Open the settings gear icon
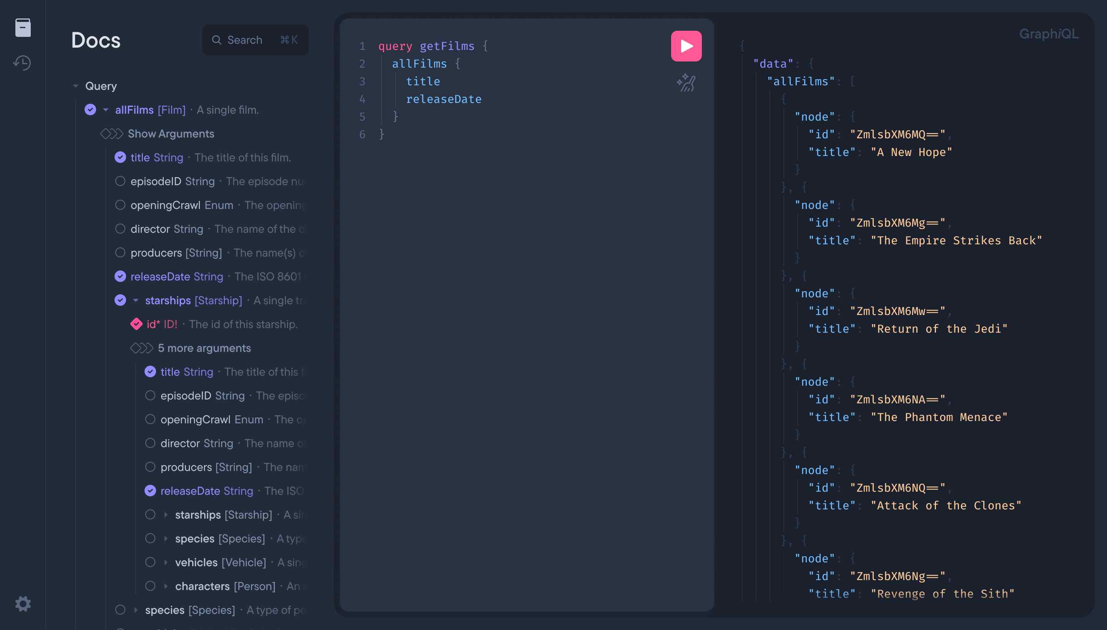 click(23, 603)
